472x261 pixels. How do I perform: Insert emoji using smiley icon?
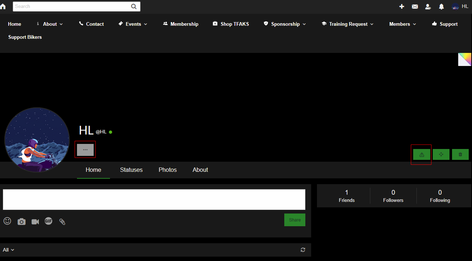[x=7, y=221]
